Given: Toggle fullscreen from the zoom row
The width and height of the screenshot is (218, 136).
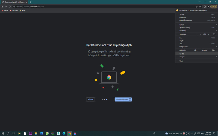Looking at the screenshot, I should click(214, 34).
